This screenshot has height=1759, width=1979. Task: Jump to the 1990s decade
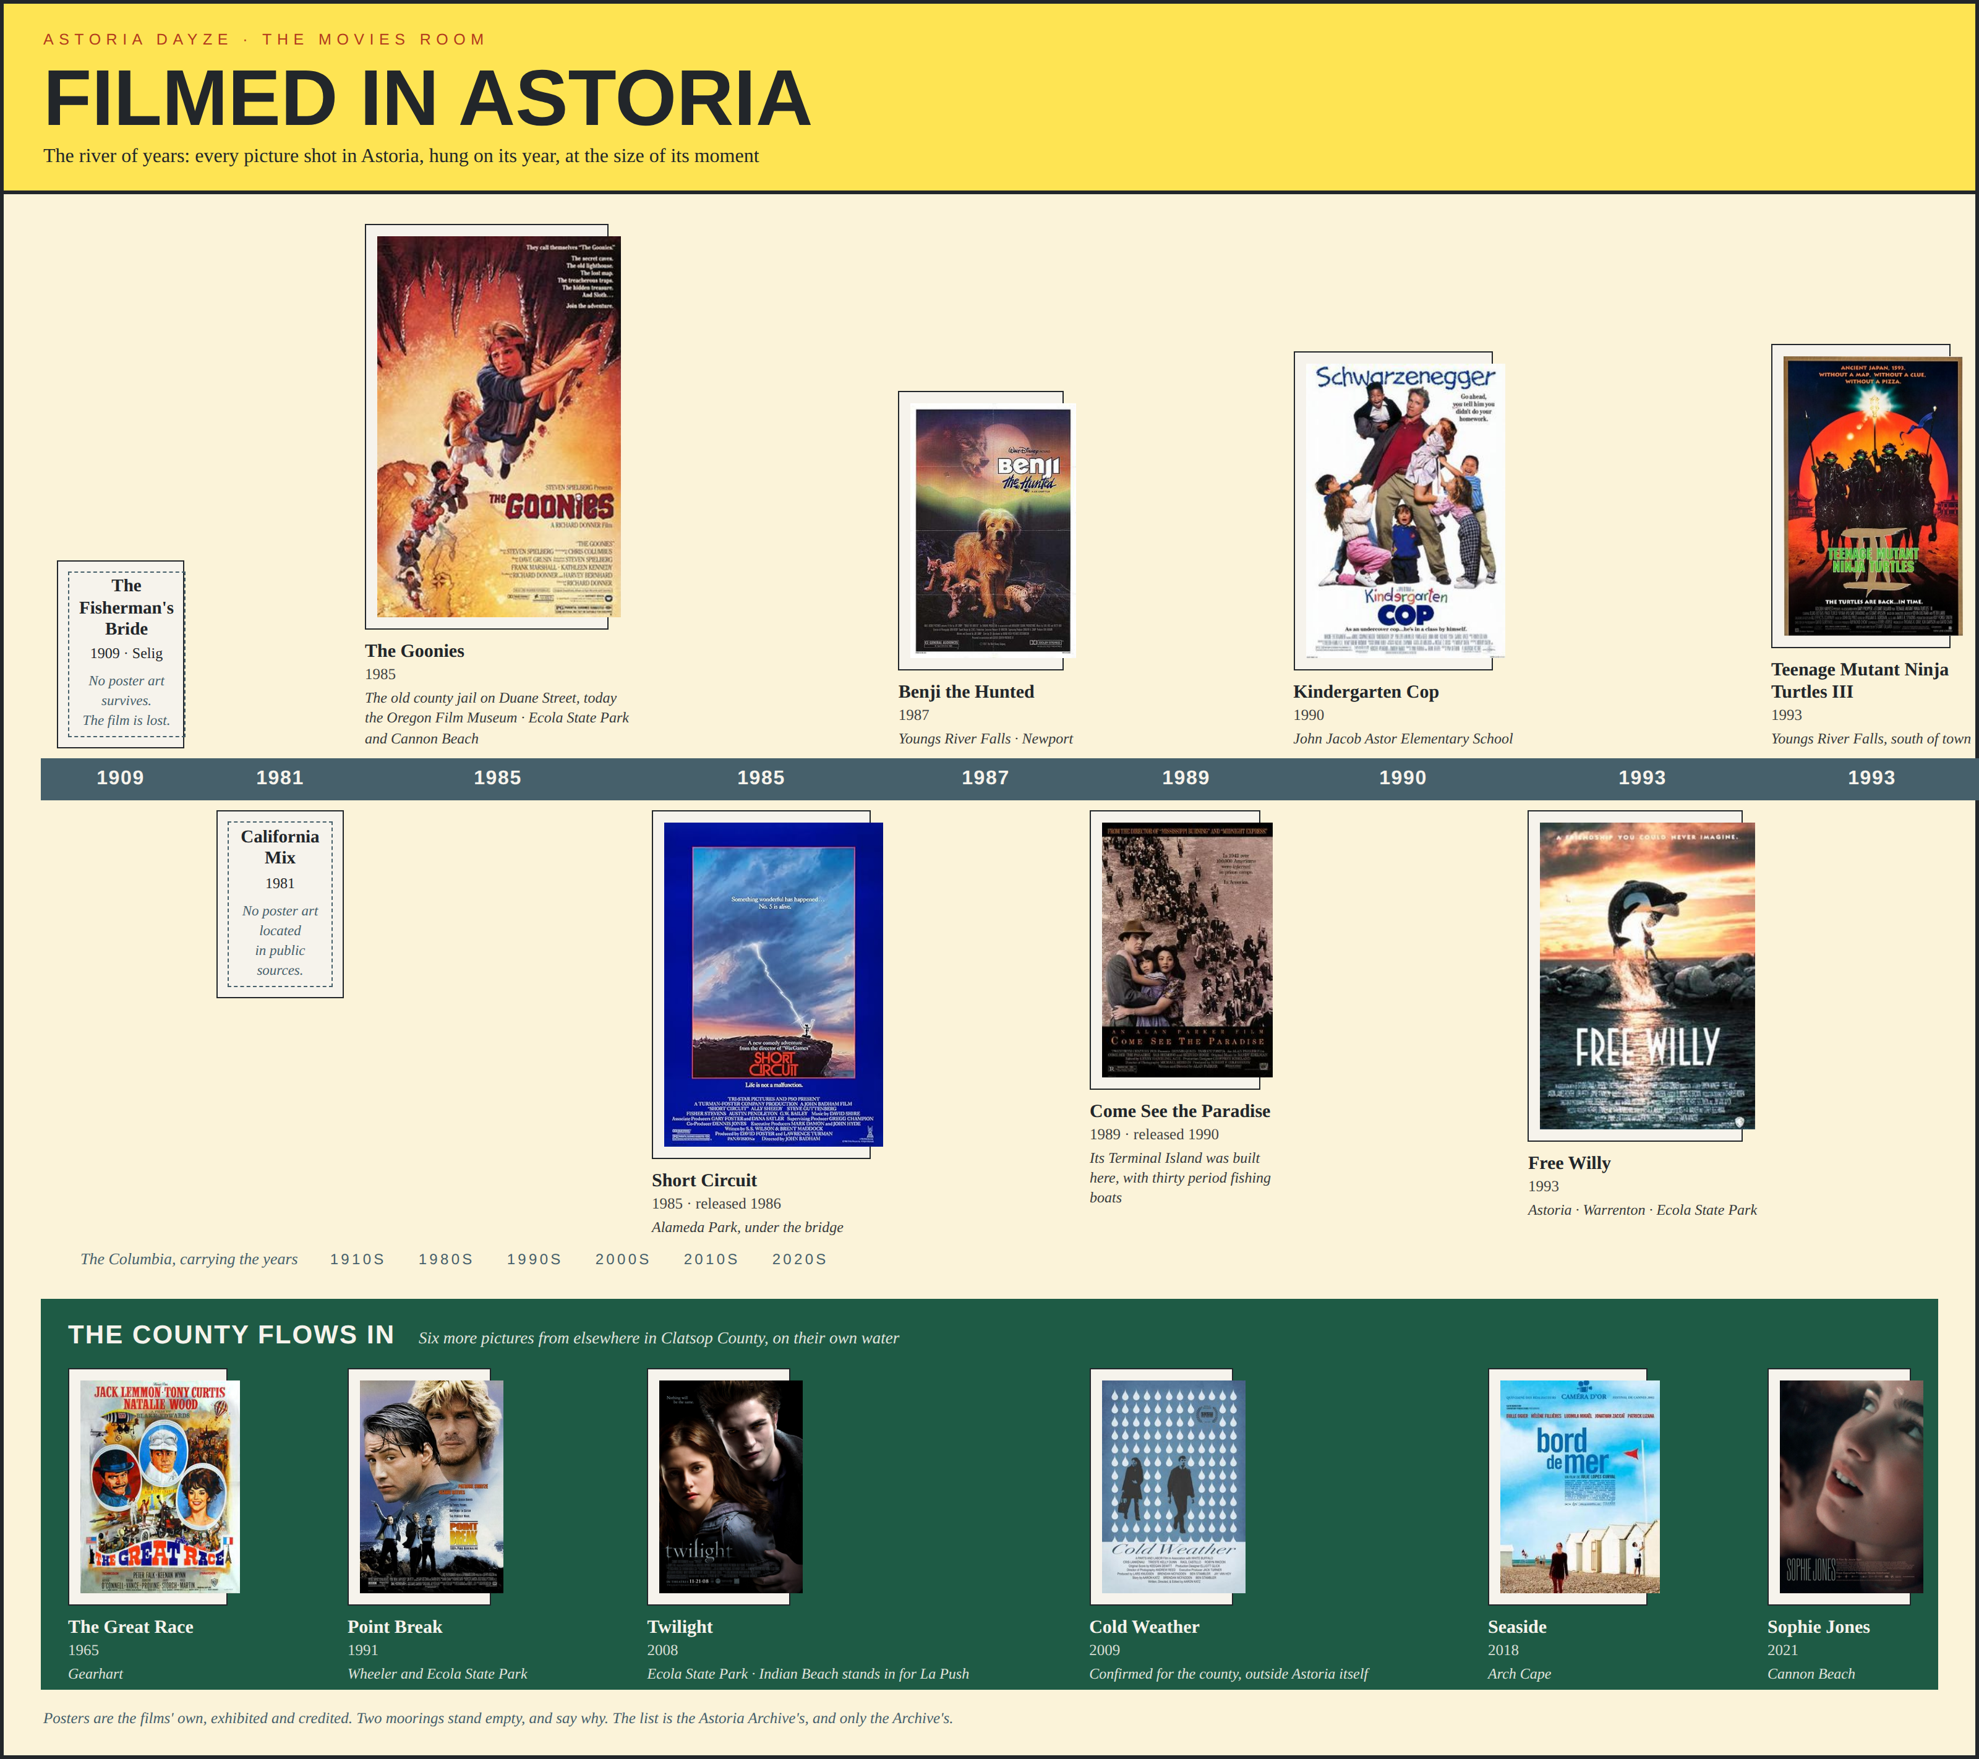(534, 1259)
